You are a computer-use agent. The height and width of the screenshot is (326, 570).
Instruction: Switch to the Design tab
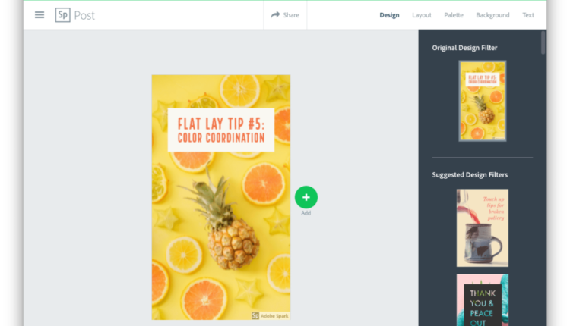point(389,15)
